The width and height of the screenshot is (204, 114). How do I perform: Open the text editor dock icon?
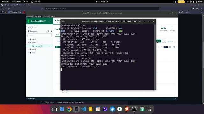tap(98, 109)
